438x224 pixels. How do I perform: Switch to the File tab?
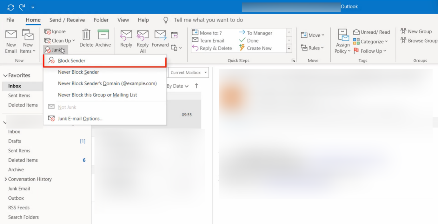[x=10, y=20]
